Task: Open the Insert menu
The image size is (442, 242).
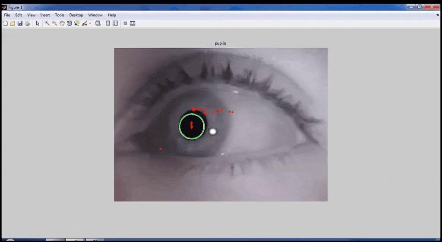Action: tap(45, 15)
